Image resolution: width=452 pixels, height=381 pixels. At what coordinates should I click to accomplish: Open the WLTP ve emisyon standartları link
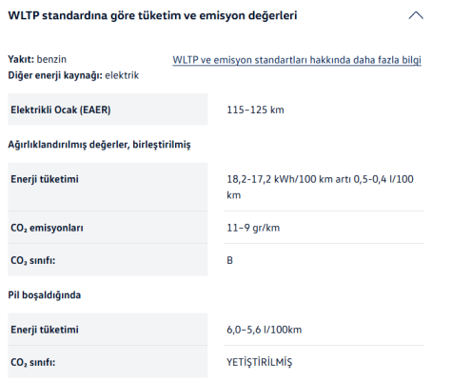tap(297, 60)
